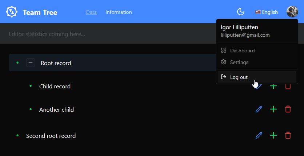
Task: Add child to Second root record
Action: click(x=273, y=135)
